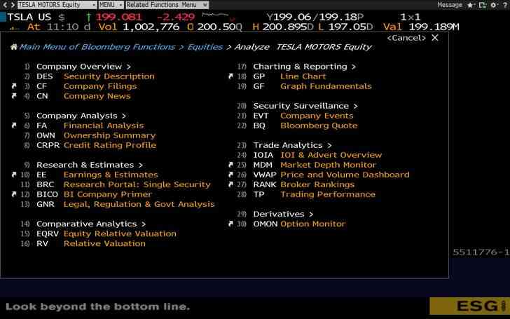
Task: Click launch arrow beside GP Line Chart
Action: point(230,76)
